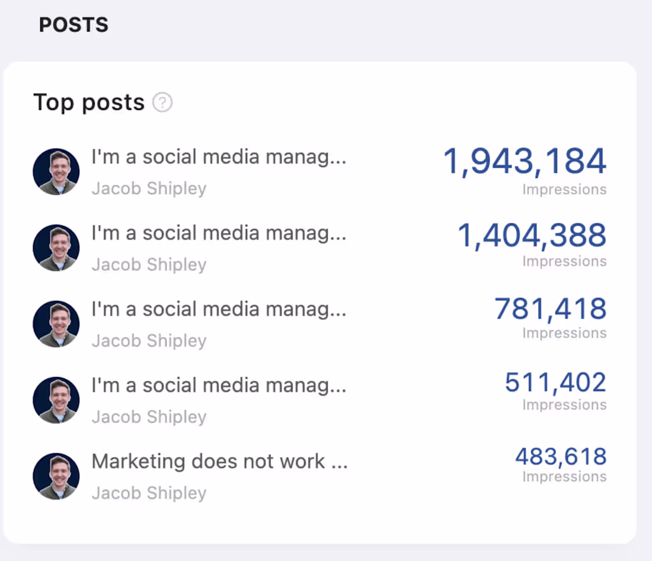Click the Top posts card heading
The image size is (652, 561).
(89, 102)
